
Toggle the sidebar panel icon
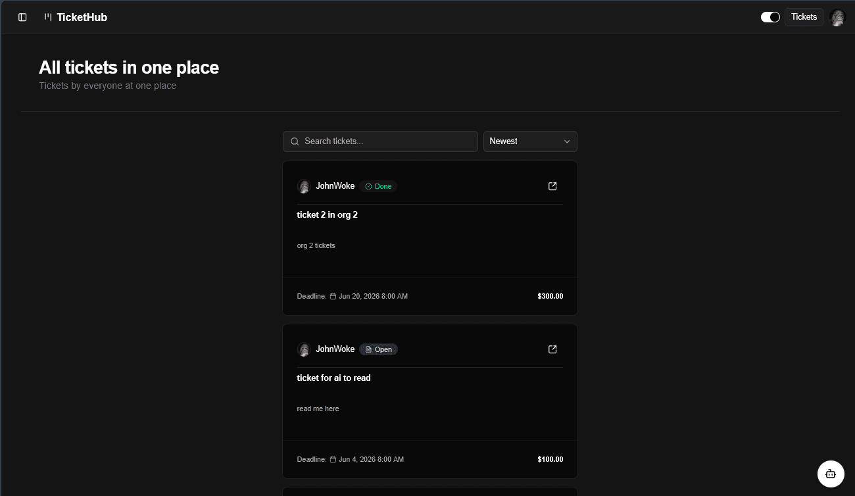coord(22,17)
